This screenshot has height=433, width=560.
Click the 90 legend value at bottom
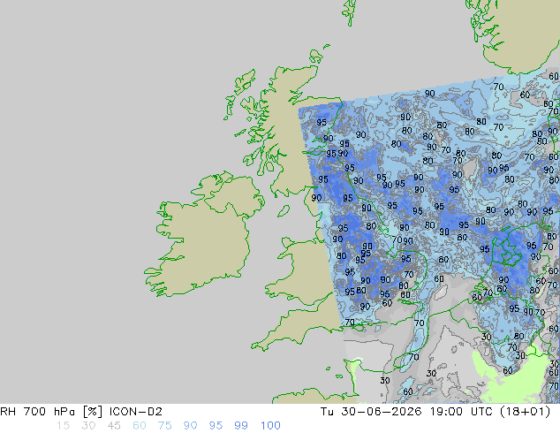point(190,426)
